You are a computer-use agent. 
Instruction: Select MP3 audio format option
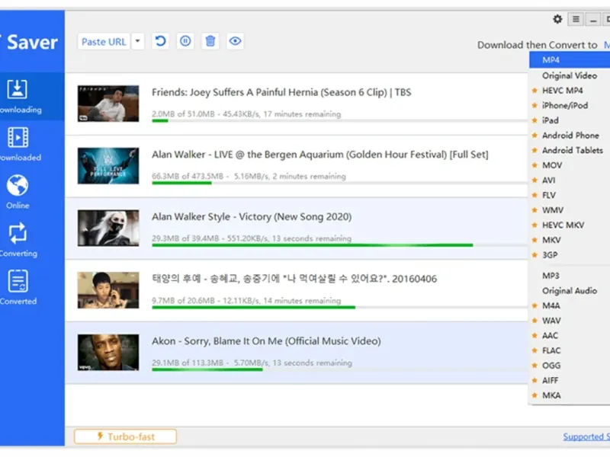(x=570, y=276)
